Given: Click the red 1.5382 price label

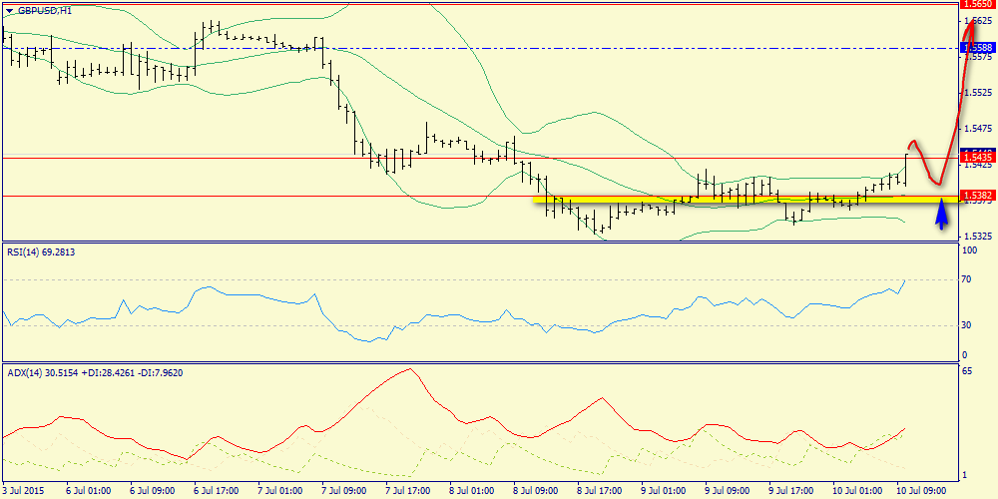Looking at the screenshot, I should (976, 196).
